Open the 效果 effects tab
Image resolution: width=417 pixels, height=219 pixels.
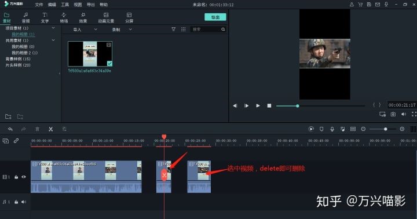pyautogui.click(x=83, y=17)
